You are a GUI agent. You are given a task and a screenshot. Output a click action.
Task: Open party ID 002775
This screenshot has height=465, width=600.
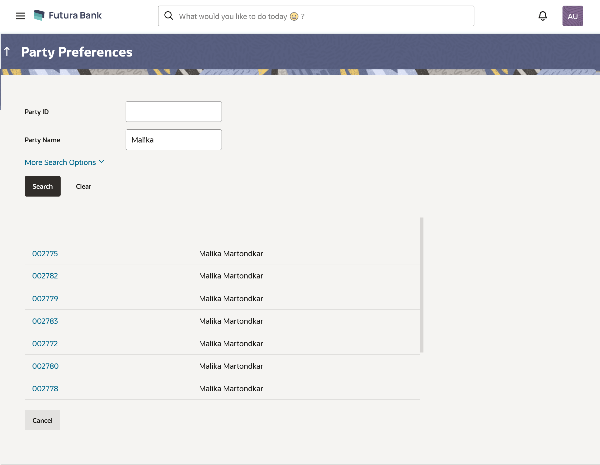click(x=45, y=253)
